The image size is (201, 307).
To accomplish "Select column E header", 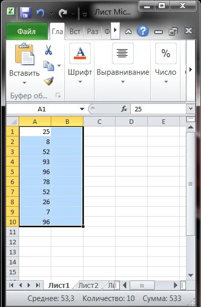I will 163,121.
